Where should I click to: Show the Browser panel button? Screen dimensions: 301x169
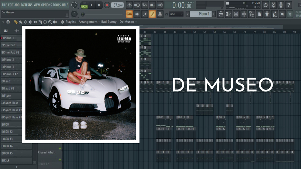(x=252, y=14)
